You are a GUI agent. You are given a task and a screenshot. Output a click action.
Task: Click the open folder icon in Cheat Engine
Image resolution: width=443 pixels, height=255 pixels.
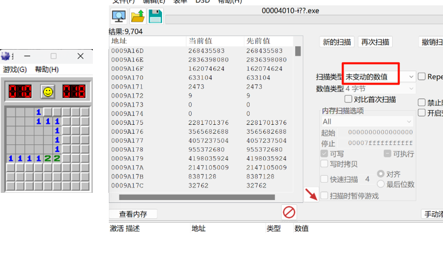tap(138, 16)
